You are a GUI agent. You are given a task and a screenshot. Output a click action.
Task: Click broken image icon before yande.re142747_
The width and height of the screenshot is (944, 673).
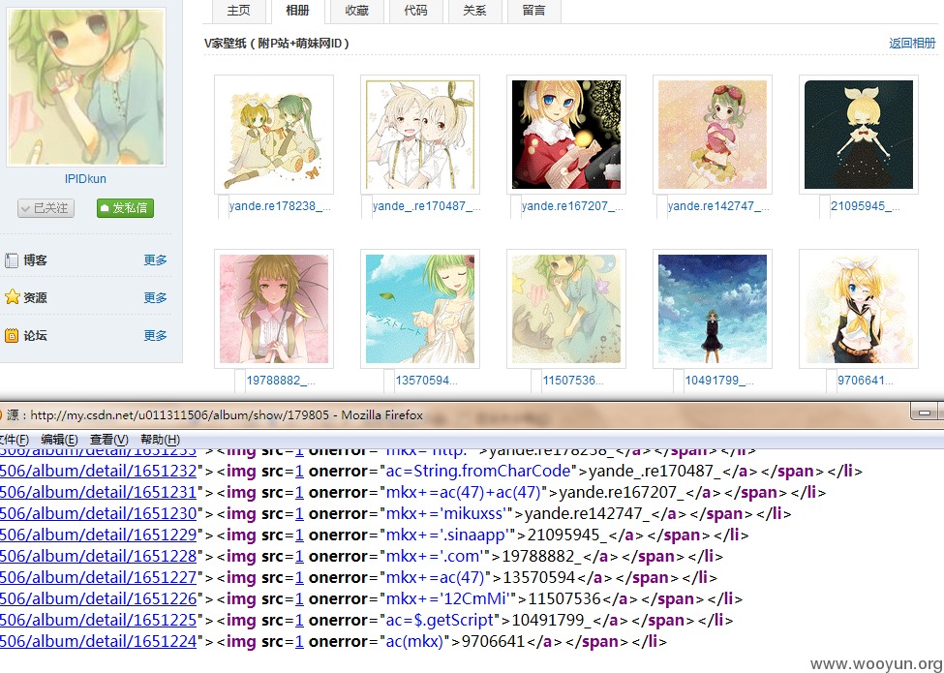661,206
